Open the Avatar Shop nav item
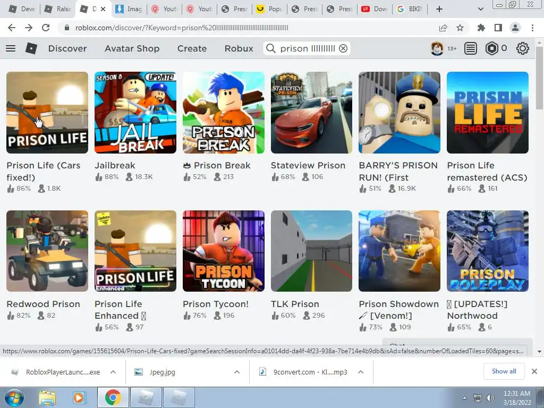 click(x=132, y=48)
